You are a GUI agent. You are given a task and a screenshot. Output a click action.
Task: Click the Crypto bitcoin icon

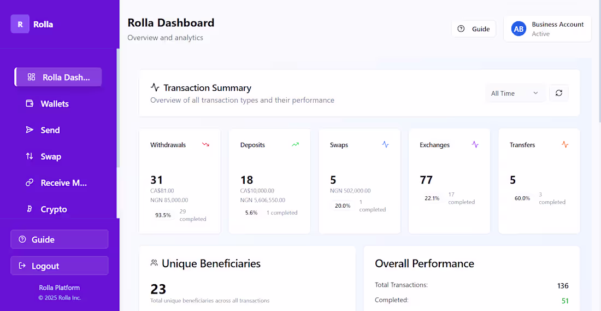[30, 209]
